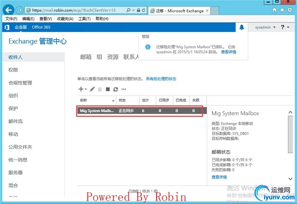Image resolution: width=297 pixels, height=204 pixels.
Task: Click the 已完成 column header
Action: [x=181, y=100]
